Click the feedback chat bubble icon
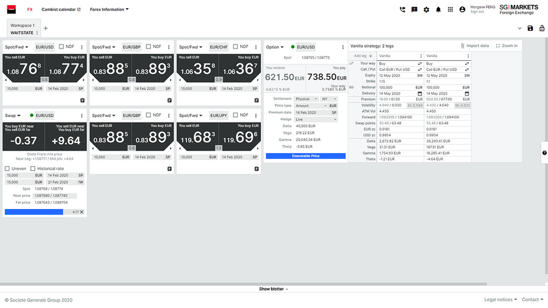 (414, 10)
